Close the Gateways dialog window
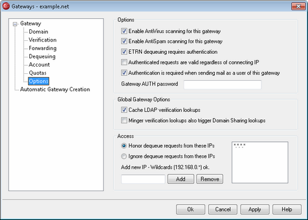 coord(298,6)
